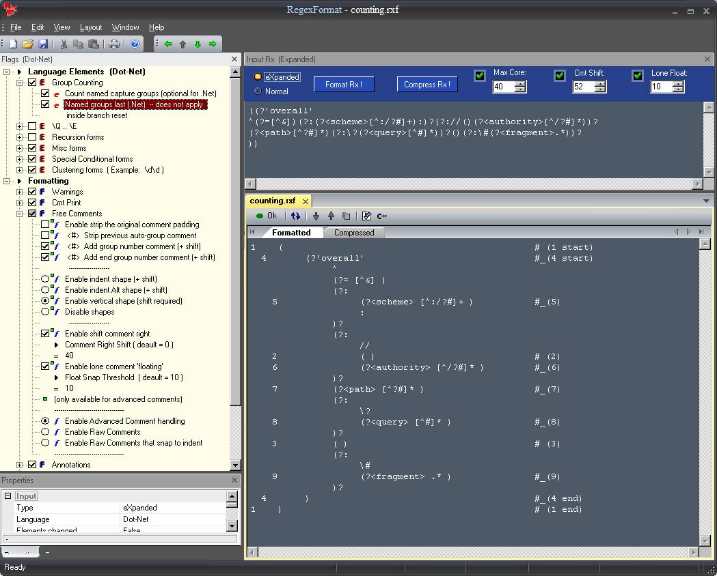This screenshot has height=576, width=717.
Task: Open the Window menu
Action: 125,27
